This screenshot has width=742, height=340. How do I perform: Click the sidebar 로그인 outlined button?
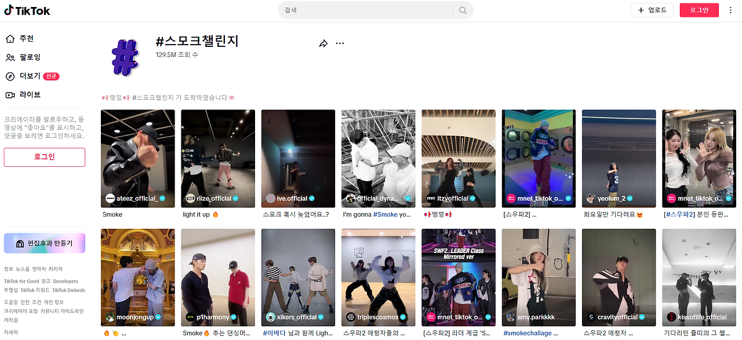click(x=45, y=157)
